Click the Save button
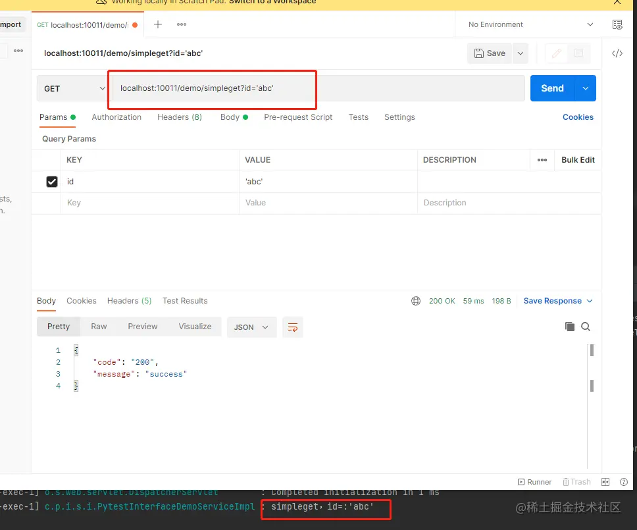 point(490,53)
